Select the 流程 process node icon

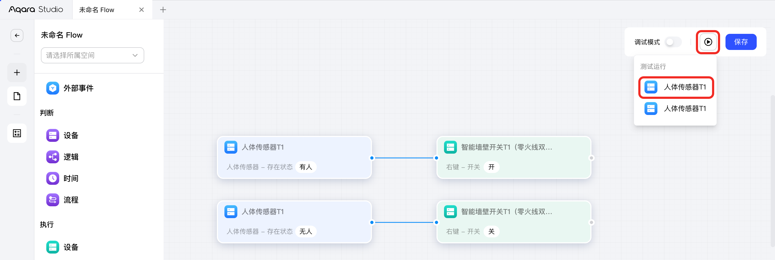(53, 200)
